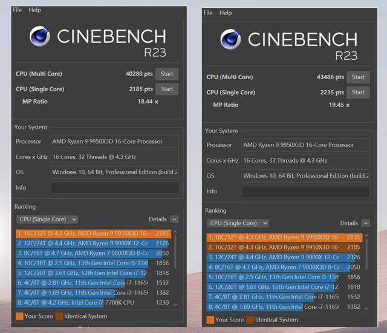Screen dimensions: 387x333
Task: Expand Details arrow in the 40280 pts window
Action: [174, 219]
